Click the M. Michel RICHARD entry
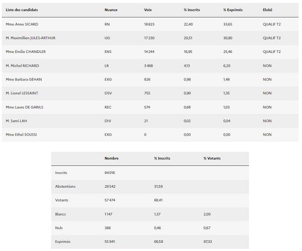Viewport: 302px width, 251px height. click(22, 66)
